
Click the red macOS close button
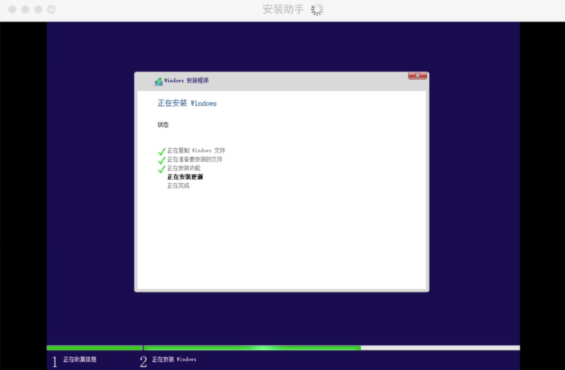[12, 10]
